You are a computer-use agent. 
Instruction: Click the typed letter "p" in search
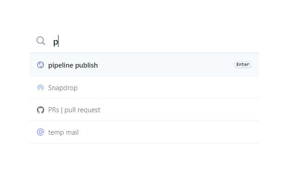click(55, 42)
